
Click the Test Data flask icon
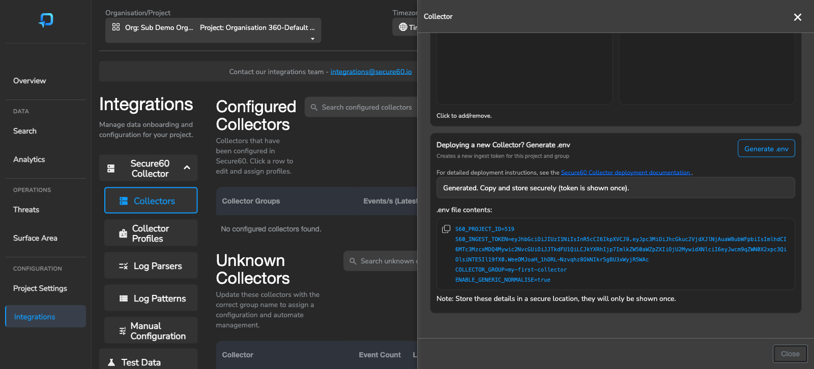click(x=111, y=362)
